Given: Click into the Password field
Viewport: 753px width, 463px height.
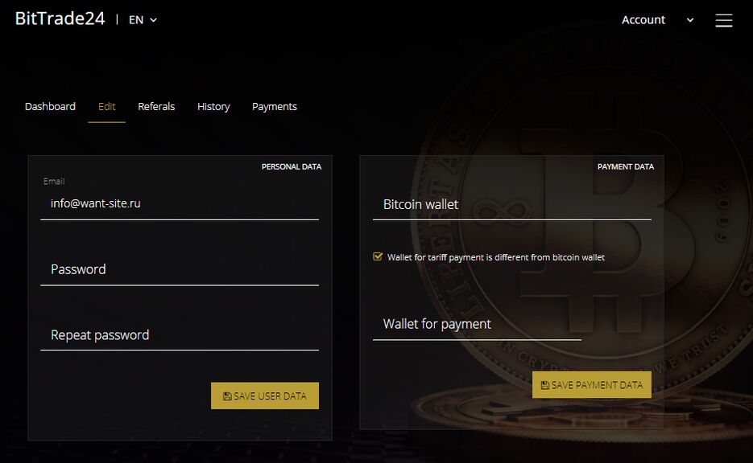Looking at the screenshot, I should 180,269.
